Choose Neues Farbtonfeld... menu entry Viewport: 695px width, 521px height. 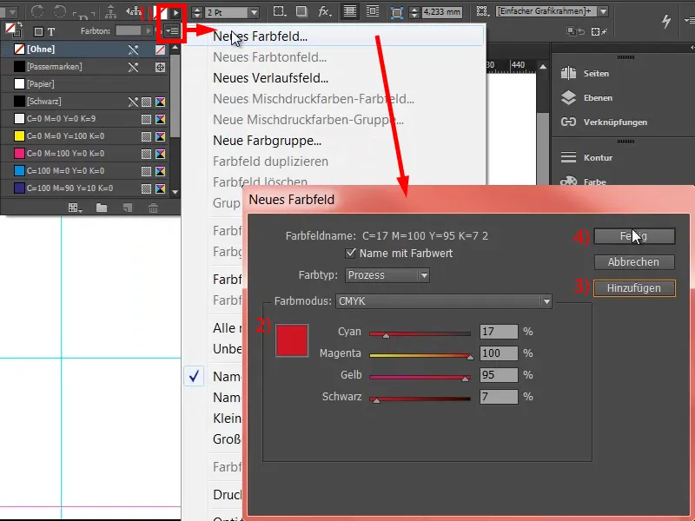click(x=269, y=57)
